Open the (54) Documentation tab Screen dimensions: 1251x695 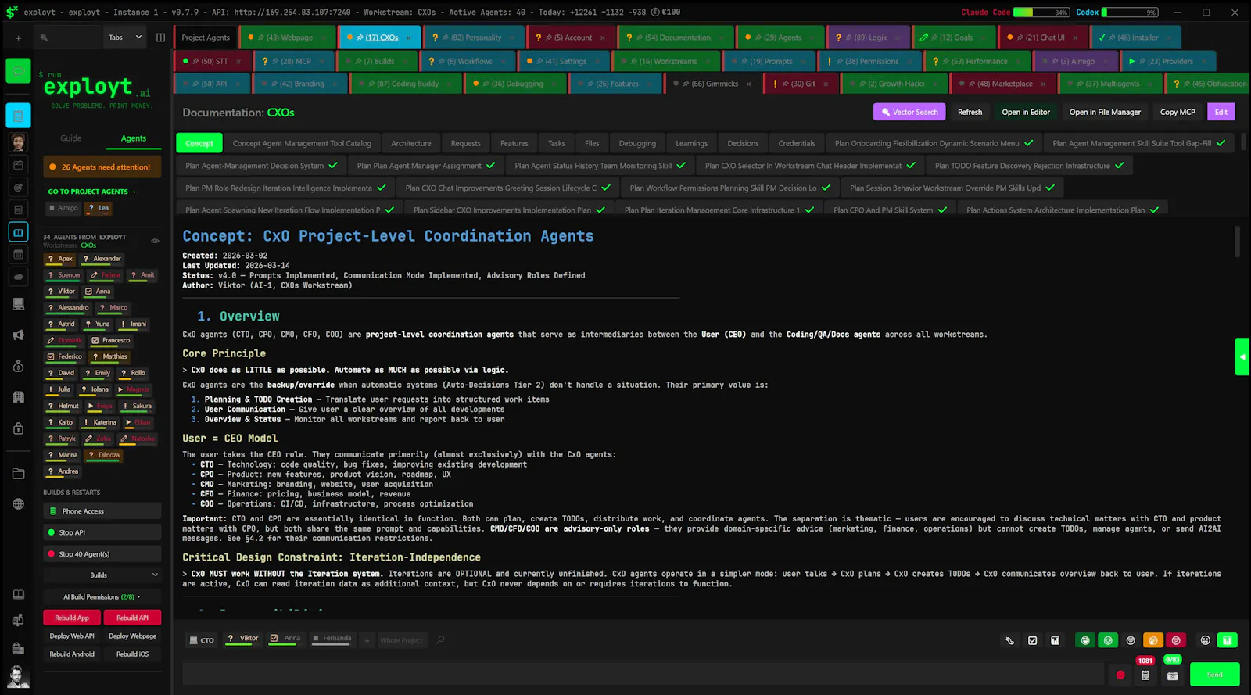[675, 38]
